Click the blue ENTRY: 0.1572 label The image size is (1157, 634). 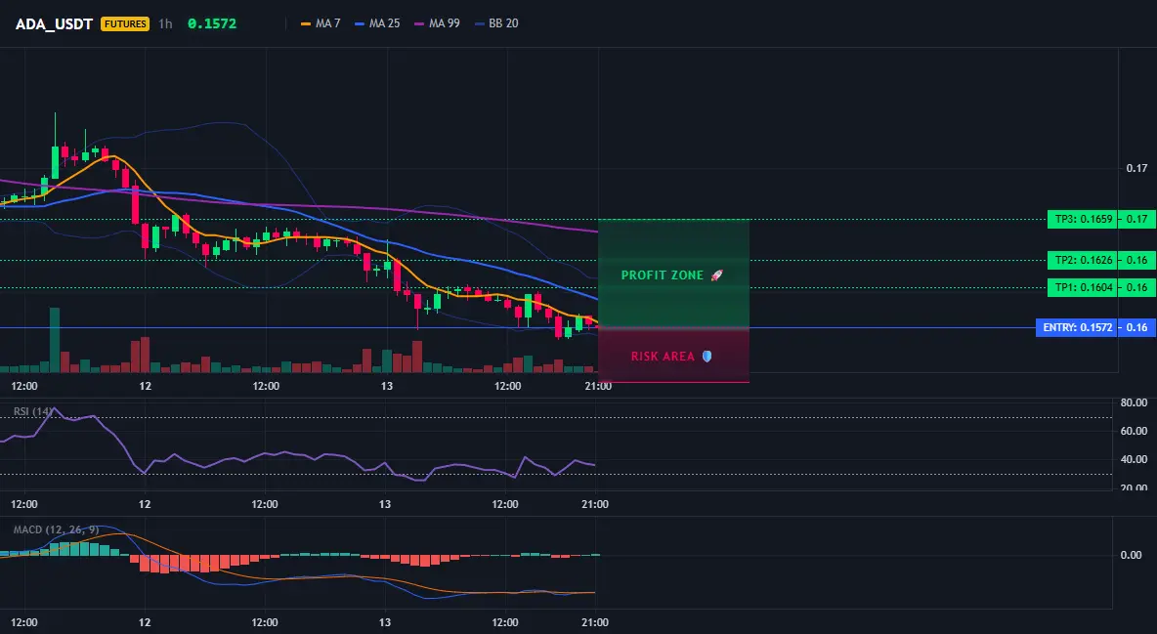pos(1077,327)
